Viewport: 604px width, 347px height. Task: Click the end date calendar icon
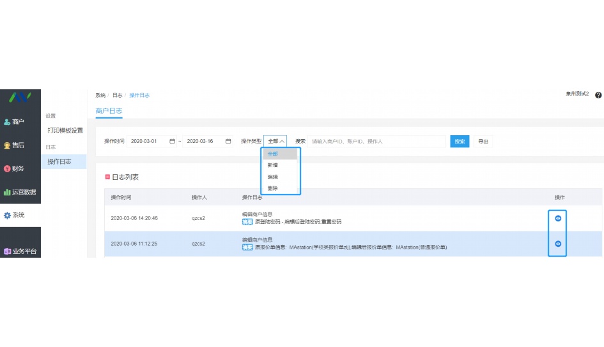click(228, 141)
